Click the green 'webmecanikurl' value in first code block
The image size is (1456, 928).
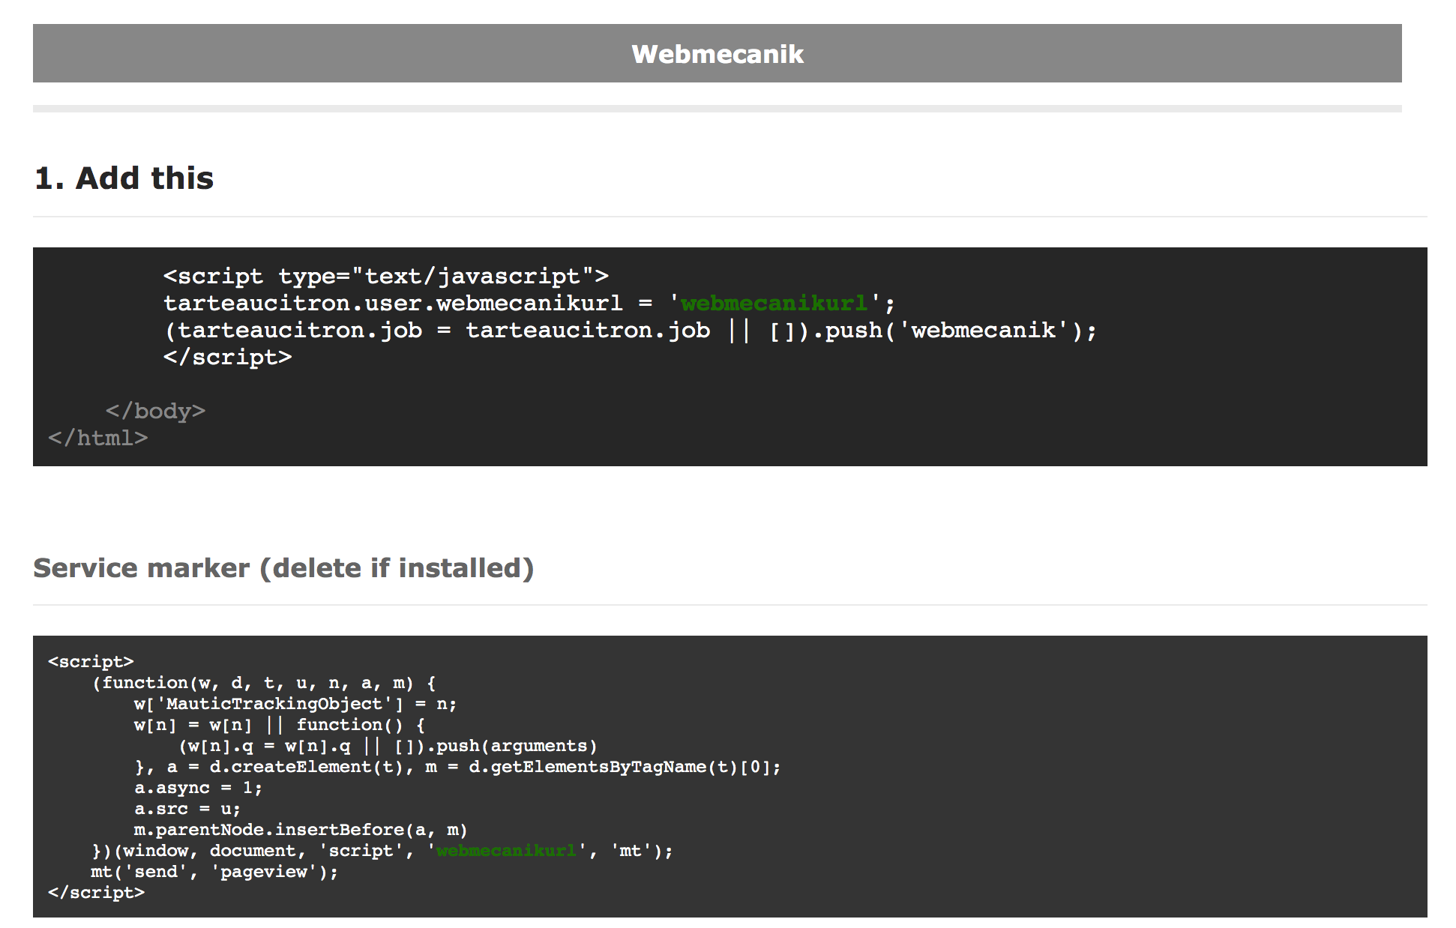click(x=774, y=303)
